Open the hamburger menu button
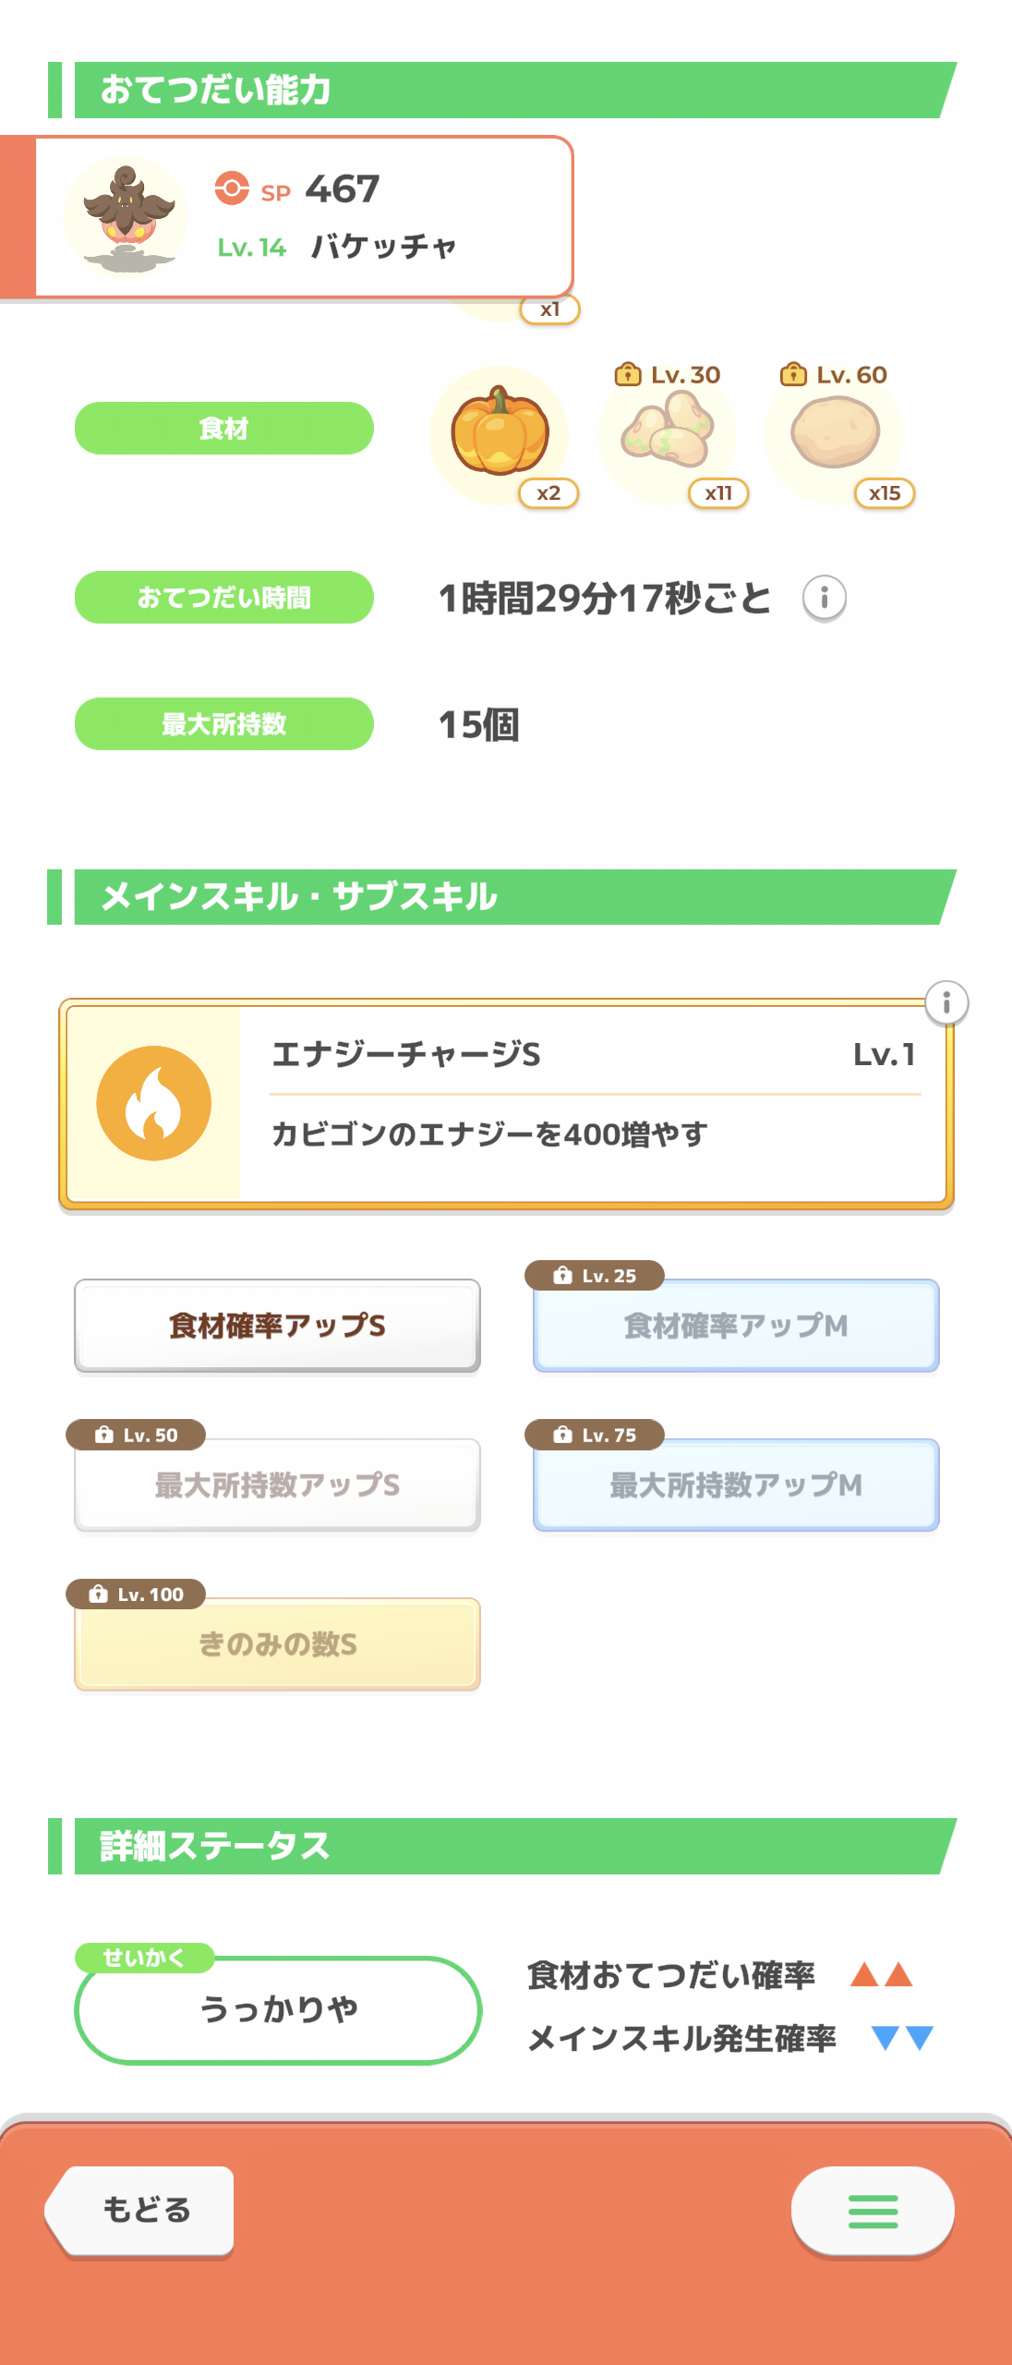 pyautogui.click(x=873, y=2211)
